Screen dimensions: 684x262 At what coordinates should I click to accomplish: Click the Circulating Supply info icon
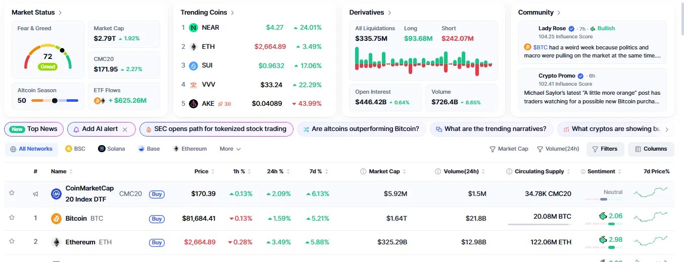tap(509, 172)
